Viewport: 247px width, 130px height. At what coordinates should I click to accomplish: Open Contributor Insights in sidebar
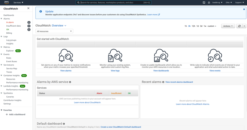pyautogui.click(x=12, y=100)
